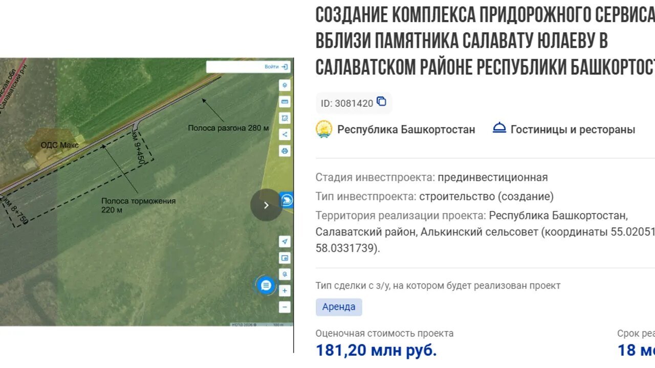Click Стадия инвестпроекта: прединвестиционная line
The width and height of the screenshot is (655, 368).
(431, 177)
